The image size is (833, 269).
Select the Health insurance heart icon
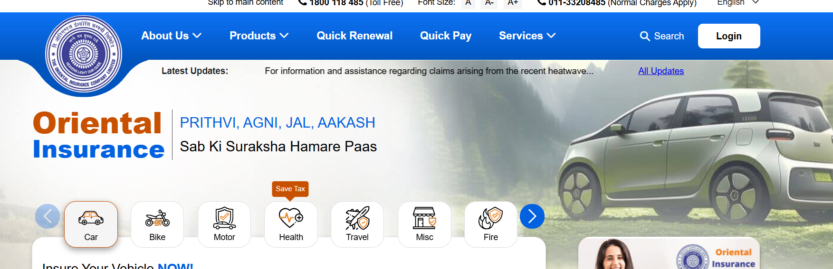[291, 218]
